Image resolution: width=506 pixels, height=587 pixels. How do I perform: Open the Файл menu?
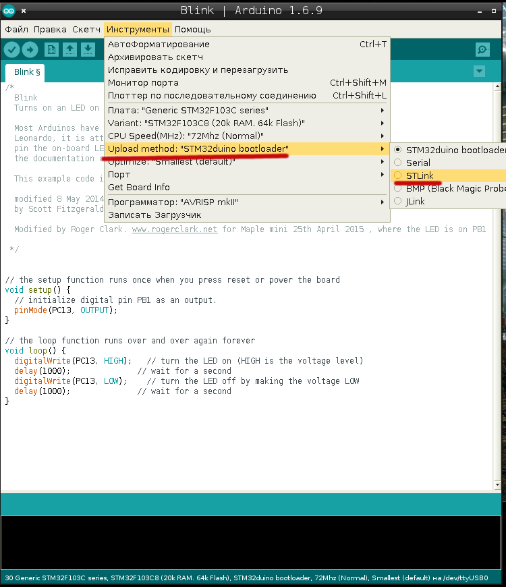pos(16,29)
